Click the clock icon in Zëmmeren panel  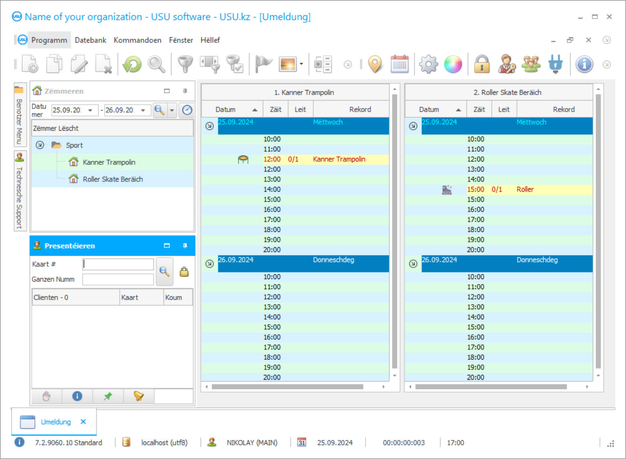coord(187,110)
